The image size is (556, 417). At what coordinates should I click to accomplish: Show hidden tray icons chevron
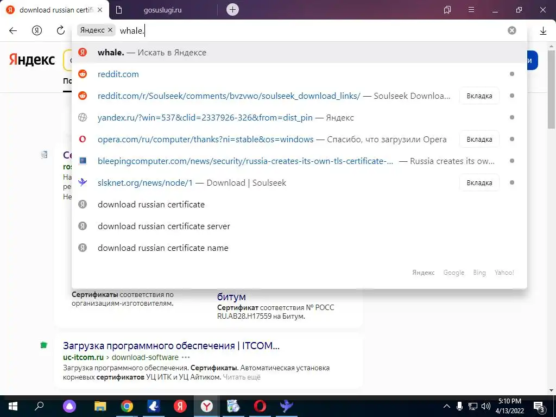click(447, 406)
